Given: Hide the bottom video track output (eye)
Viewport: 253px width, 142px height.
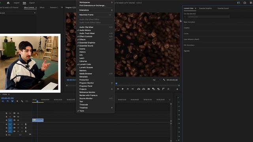Looking at the screenshot, I should [x=18, y=120].
